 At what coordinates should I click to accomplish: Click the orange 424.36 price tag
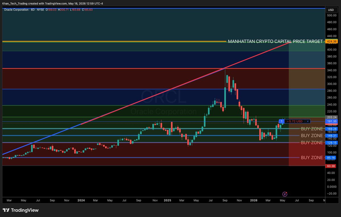[x=332, y=41]
